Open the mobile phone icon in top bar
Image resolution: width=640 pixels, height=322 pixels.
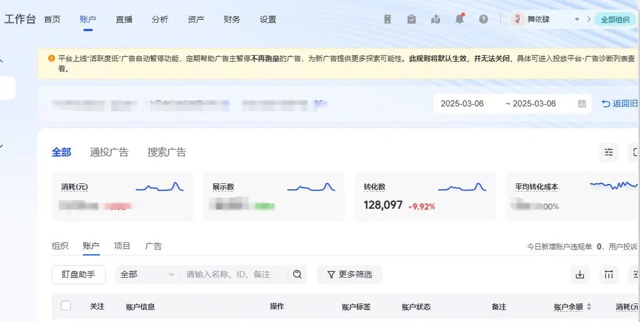pyautogui.click(x=387, y=19)
